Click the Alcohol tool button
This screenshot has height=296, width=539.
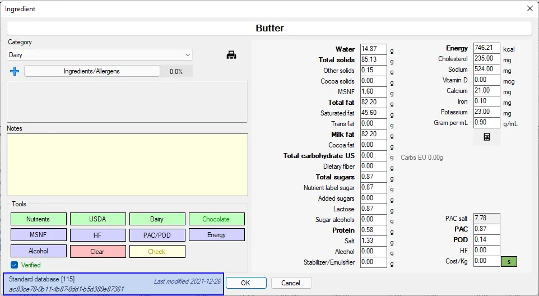(x=39, y=251)
